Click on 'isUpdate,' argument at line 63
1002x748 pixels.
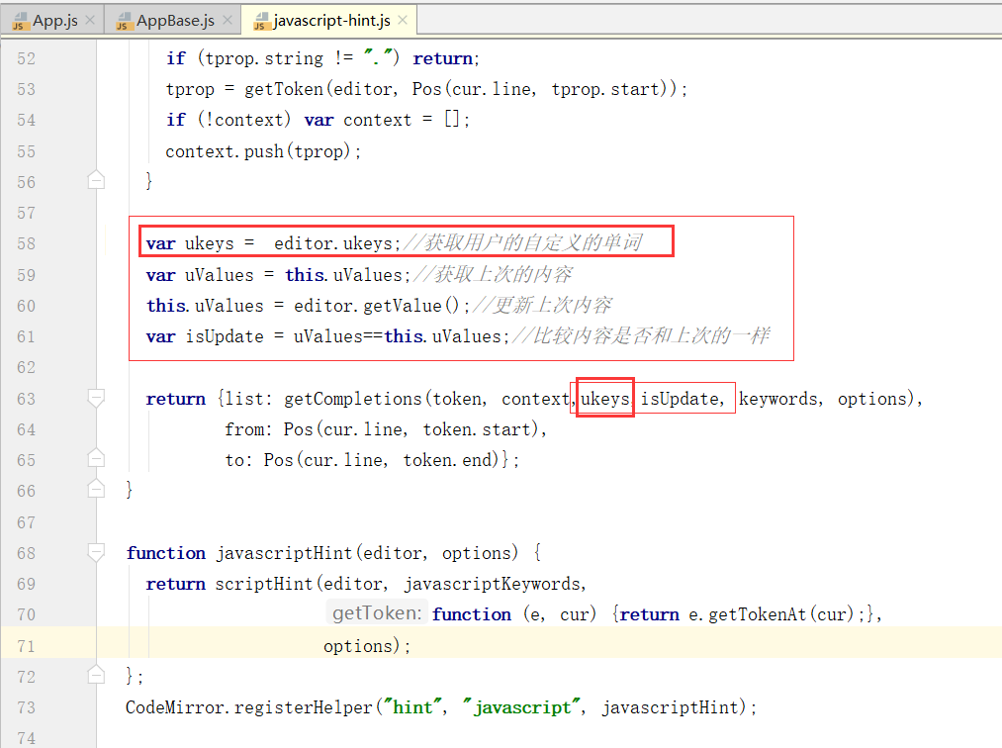(x=683, y=399)
